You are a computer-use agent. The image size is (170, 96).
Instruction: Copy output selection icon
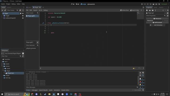[143, 73]
